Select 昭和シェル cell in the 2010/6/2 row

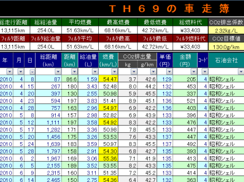[226, 158]
